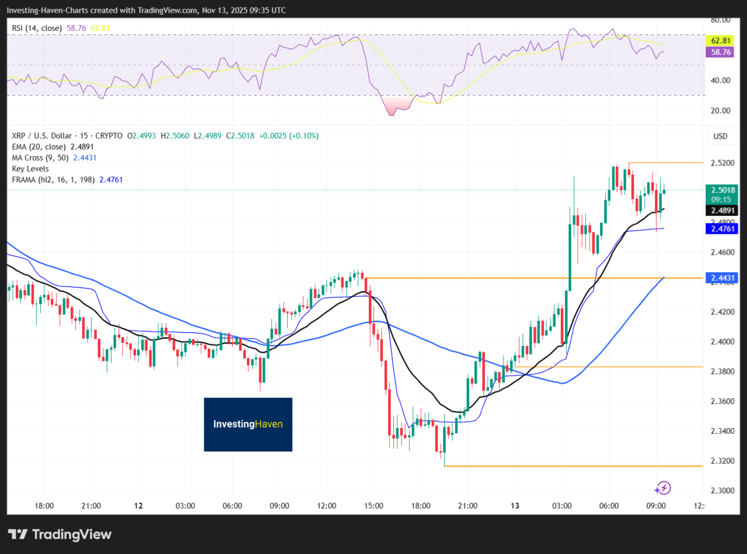747x554 pixels.
Task: Click the orange key level line at 2.5200
Action: pos(665,162)
